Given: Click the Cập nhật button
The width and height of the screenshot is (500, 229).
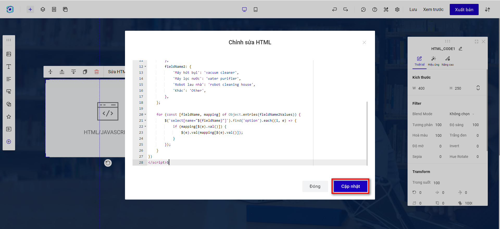Looking at the screenshot, I should [350, 186].
